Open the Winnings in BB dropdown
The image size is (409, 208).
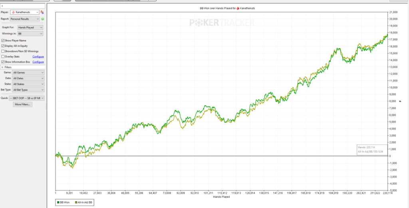(x=30, y=34)
